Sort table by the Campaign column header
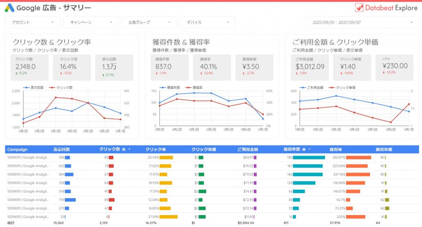 [x=17, y=150]
